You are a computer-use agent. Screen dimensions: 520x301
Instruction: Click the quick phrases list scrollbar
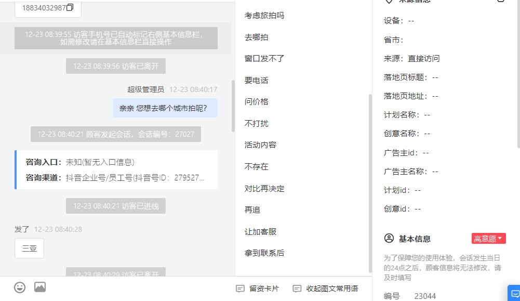tap(370, 183)
